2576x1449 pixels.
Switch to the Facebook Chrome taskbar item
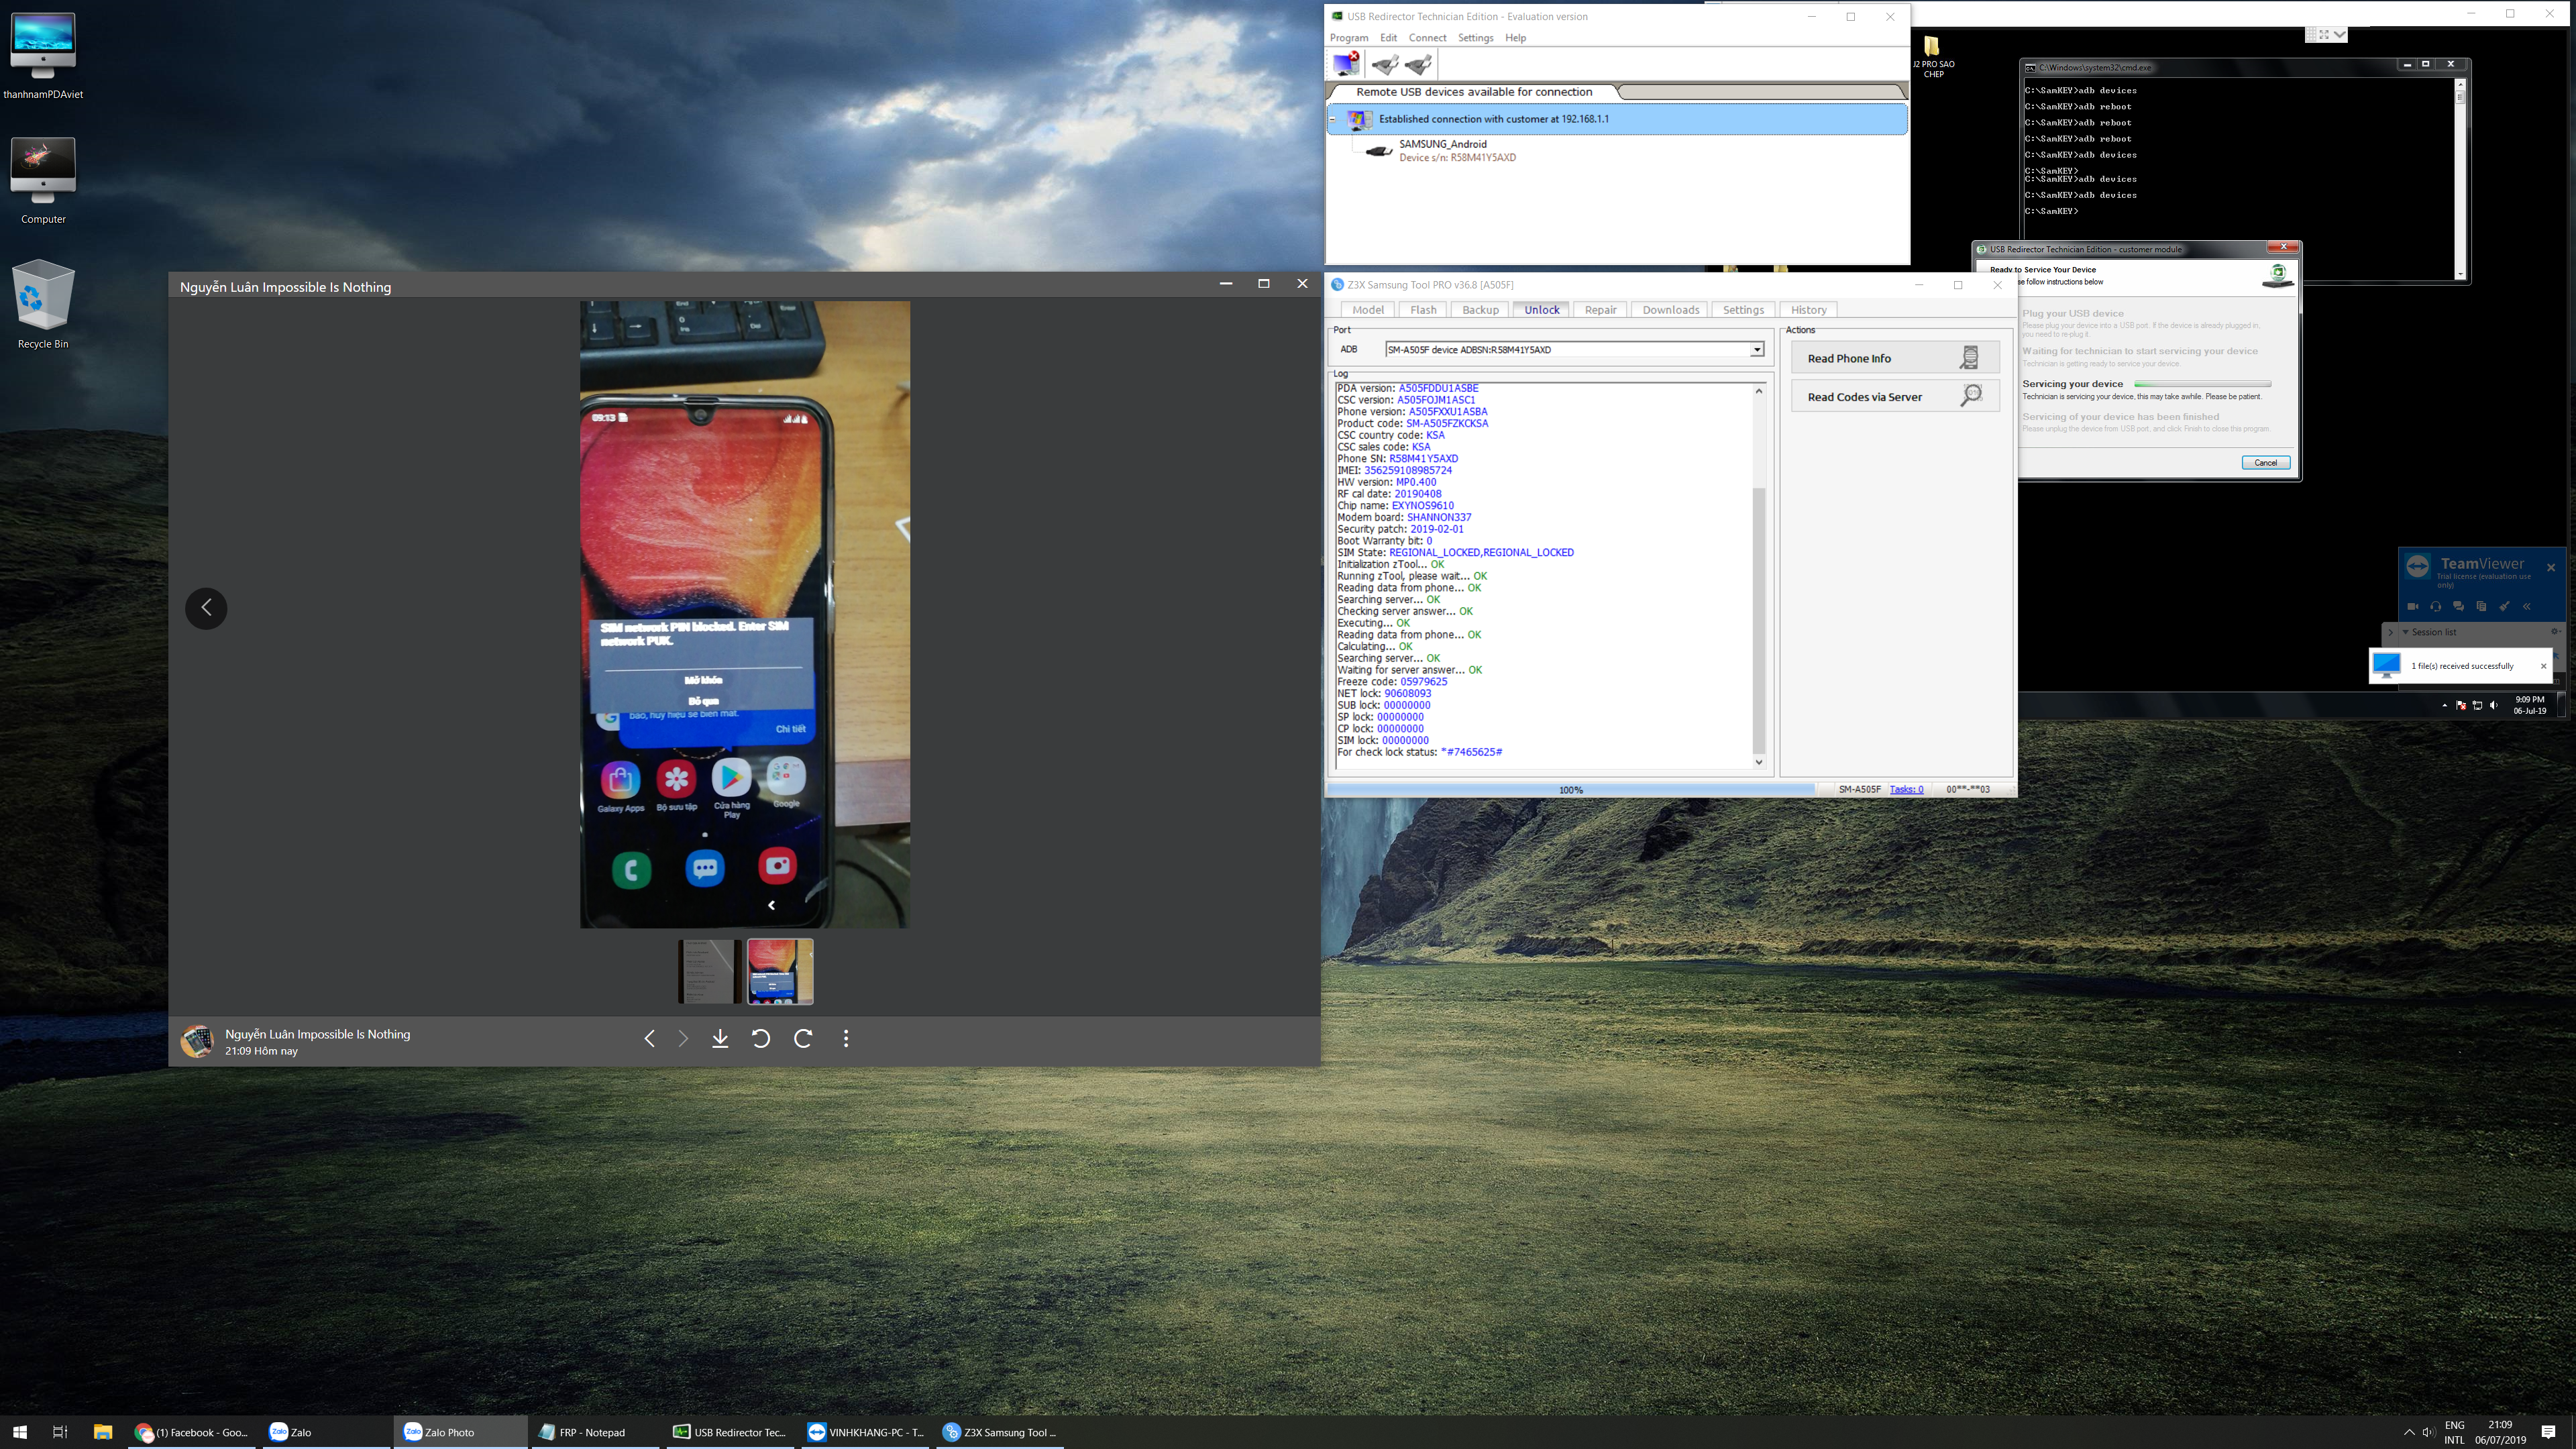click(192, 1432)
